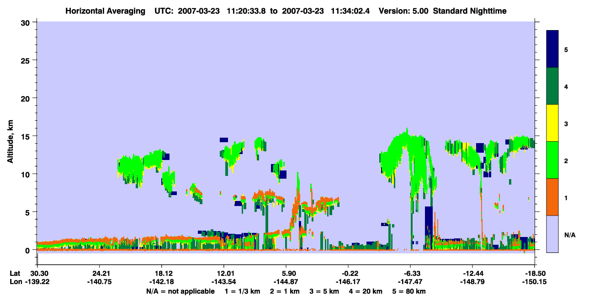Click the yellow level 3 color swatch
This screenshot has height=304, width=594.
tap(552, 123)
